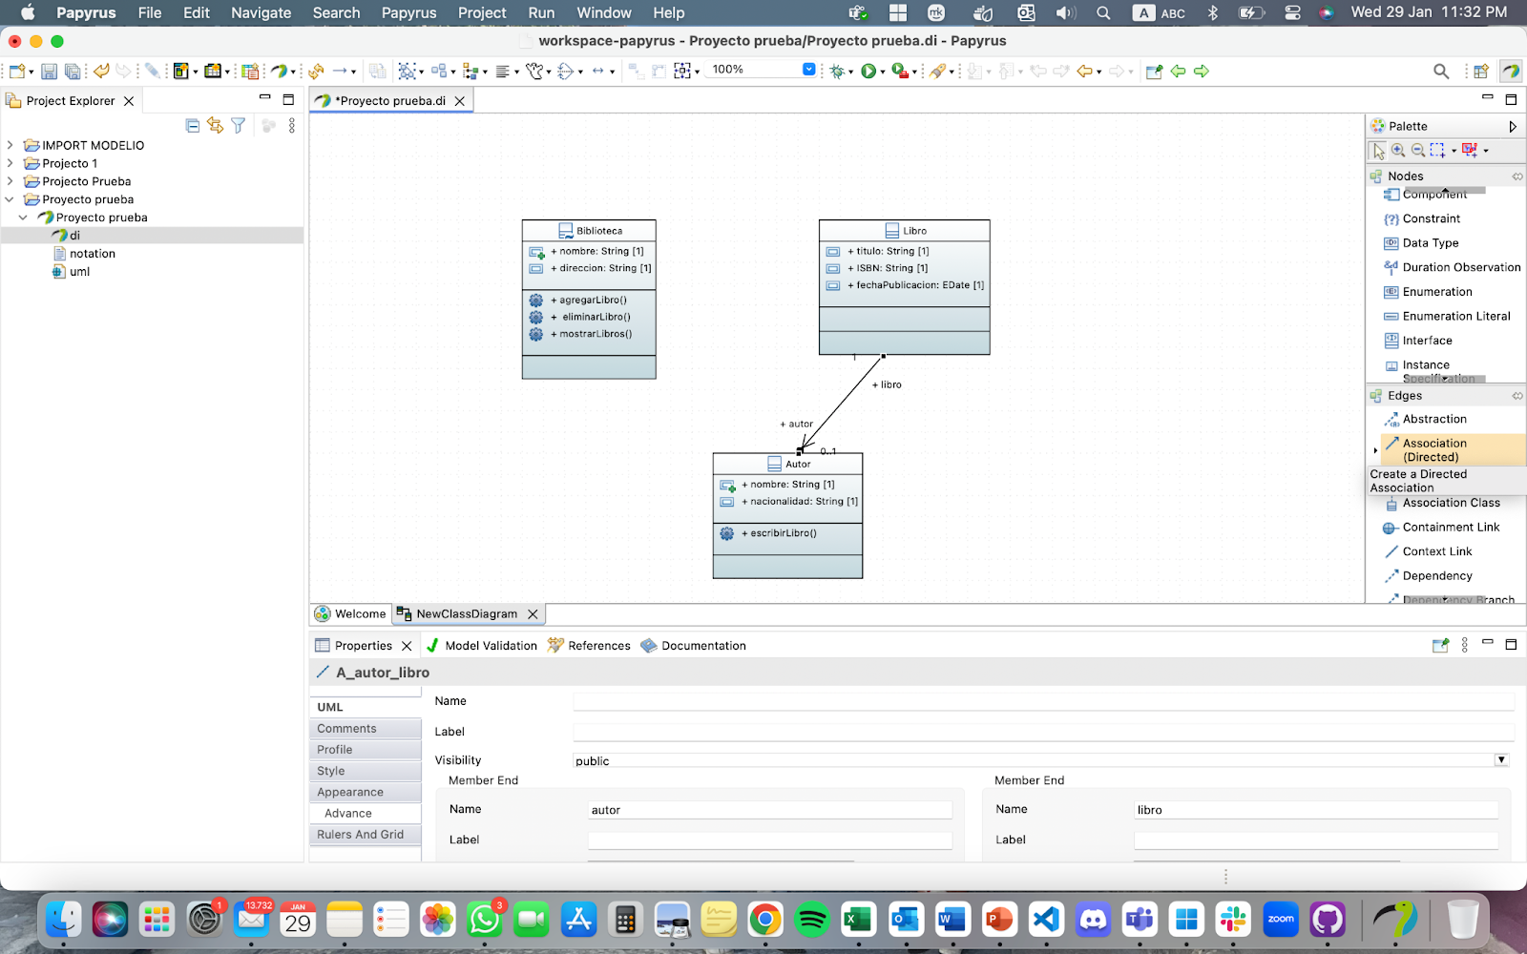The image size is (1527, 954).
Task: Select the Appearance properties section
Action: click(350, 792)
